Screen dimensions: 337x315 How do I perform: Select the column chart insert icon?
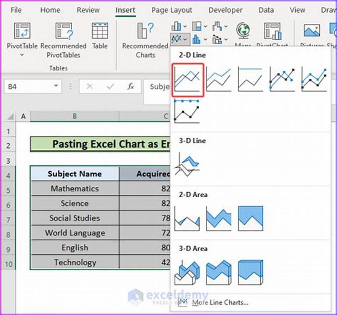click(176, 26)
